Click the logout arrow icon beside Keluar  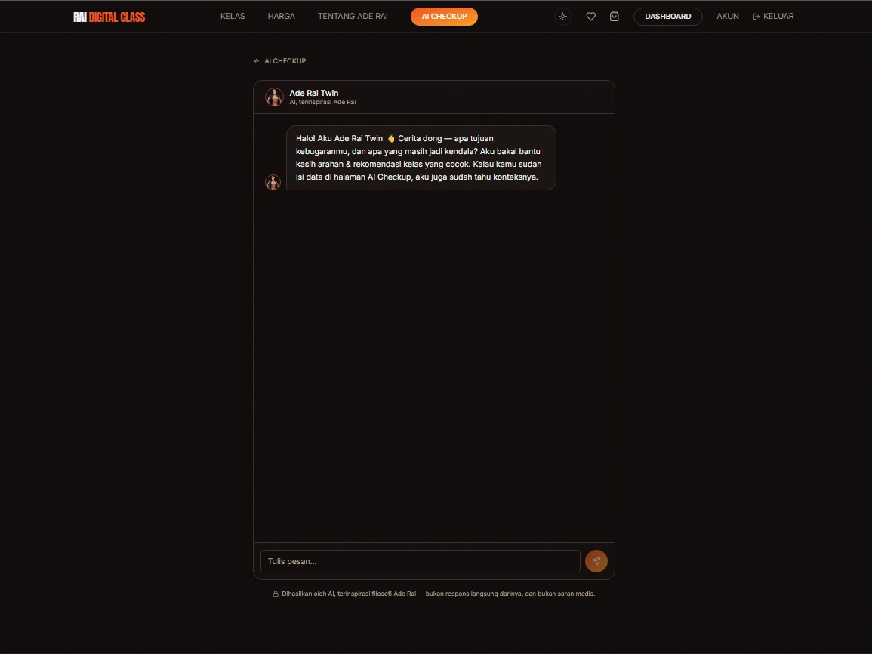[756, 17]
